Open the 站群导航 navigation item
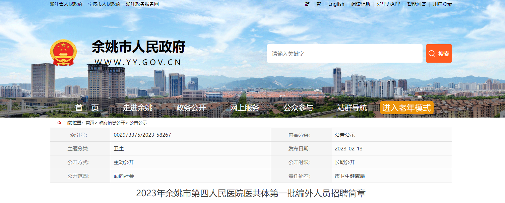Viewport: 505px width, 203px height. tap(352, 108)
